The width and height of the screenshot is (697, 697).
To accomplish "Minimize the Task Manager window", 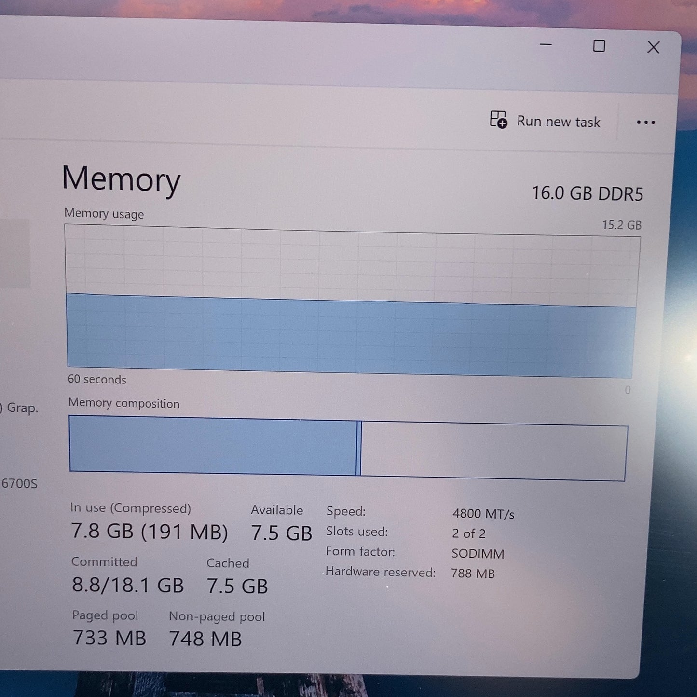I will [546, 44].
